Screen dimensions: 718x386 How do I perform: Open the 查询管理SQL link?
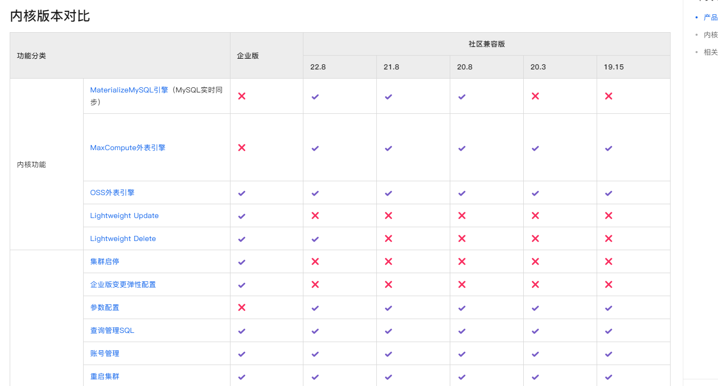pyautogui.click(x=112, y=330)
